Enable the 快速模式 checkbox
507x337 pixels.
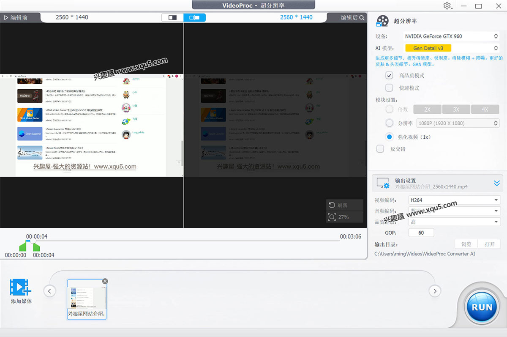(x=390, y=88)
